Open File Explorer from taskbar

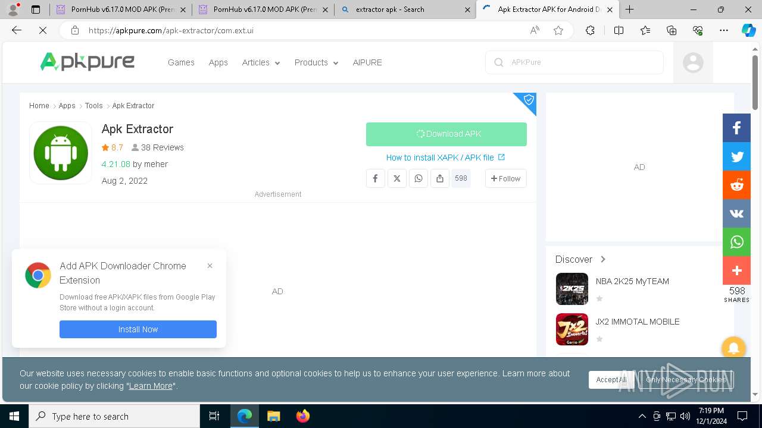[274, 416]
